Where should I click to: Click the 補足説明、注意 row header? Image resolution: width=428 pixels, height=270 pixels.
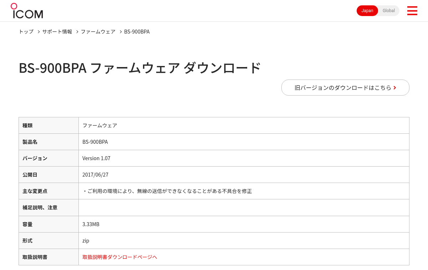(x=49, y=207)
